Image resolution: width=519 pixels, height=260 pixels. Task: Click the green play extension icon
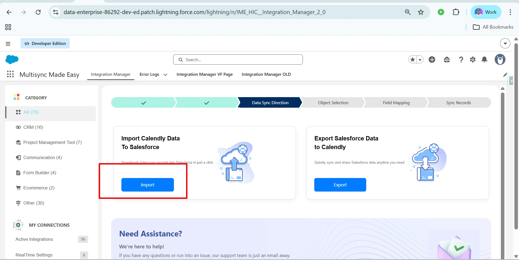[x=441, y=12]
